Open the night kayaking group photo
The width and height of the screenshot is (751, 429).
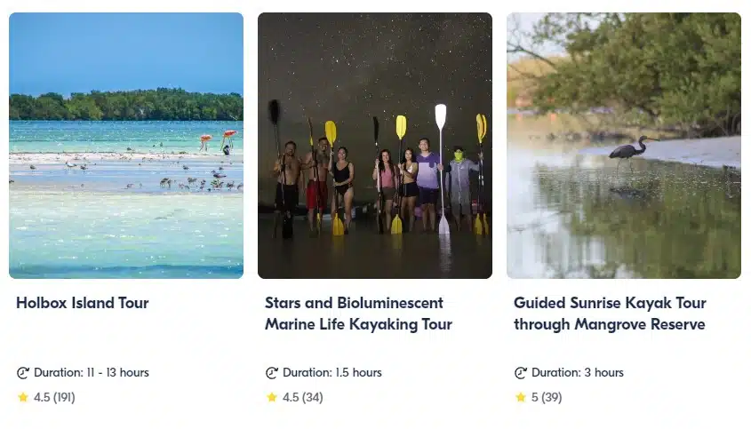coord(375,146)
